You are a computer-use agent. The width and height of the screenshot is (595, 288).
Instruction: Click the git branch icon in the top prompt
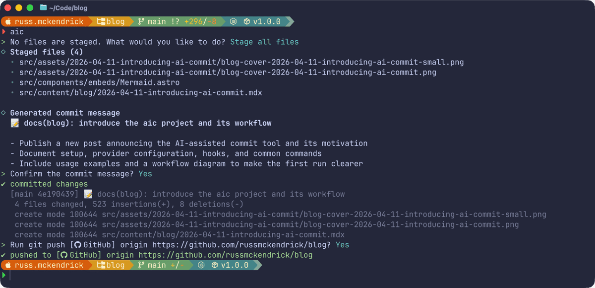click(x=141, y=22)
